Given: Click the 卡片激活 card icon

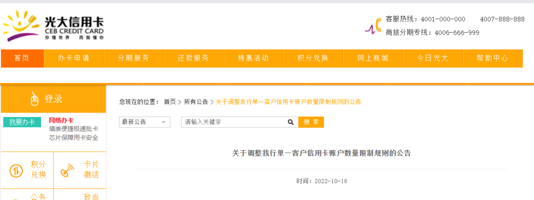Looking at the screenshot, I should click(x=66, y=171).
